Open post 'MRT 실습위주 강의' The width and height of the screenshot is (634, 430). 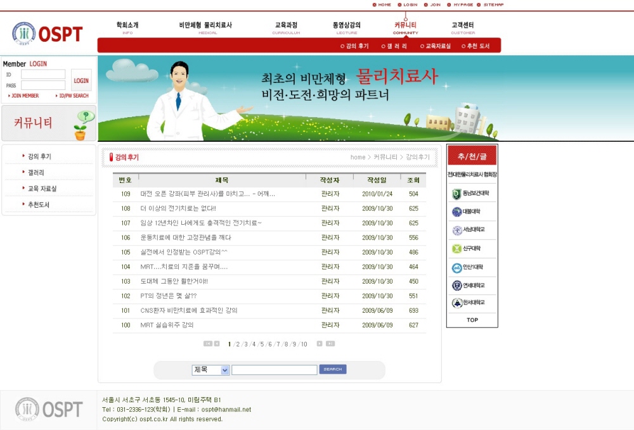167,326
